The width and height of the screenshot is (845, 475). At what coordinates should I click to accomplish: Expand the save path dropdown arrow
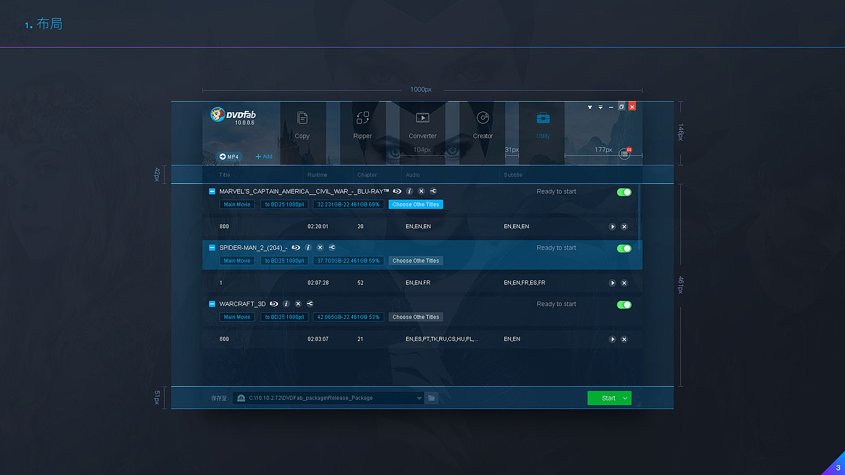point(419,398)
